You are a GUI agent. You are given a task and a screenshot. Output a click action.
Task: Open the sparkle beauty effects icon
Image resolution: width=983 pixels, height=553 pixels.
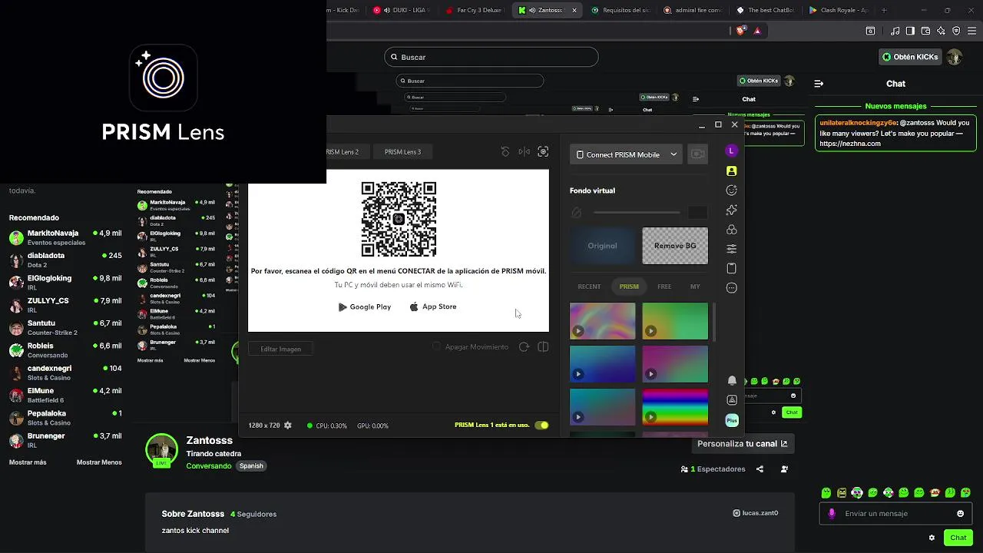point(732,210)
